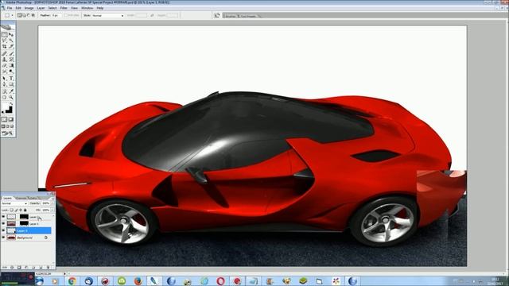Select the Shape tool
Image resolution: width=509 pixels, height=286 pixels.
click(x=11, y=84)
